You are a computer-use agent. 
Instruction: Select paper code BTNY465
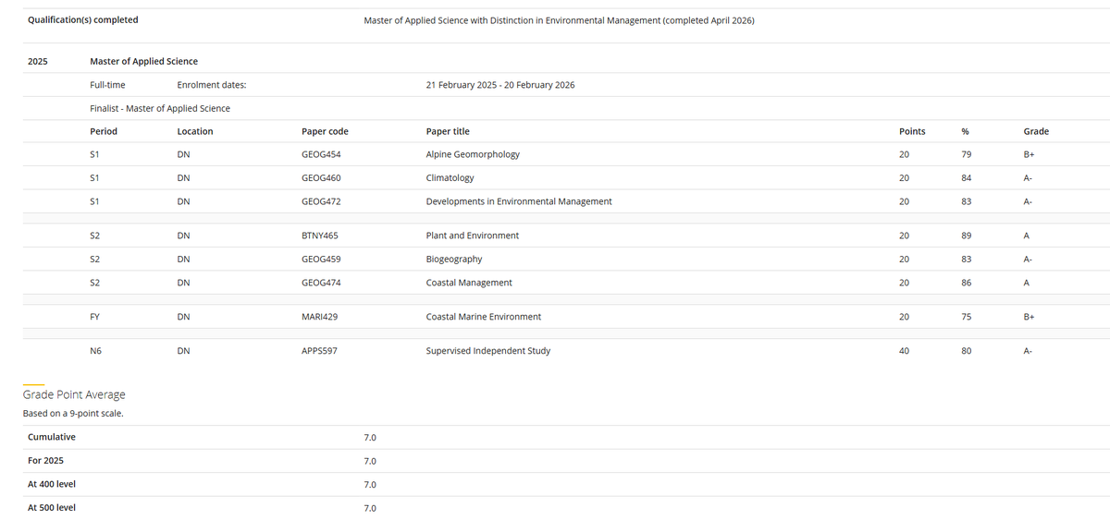tap(322, 236)
